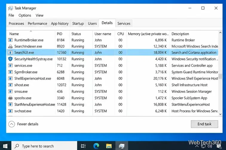Select the sihost.exe process name
Image resolution: width=226 pixels, height=150 pixels.
click(22, 85)
